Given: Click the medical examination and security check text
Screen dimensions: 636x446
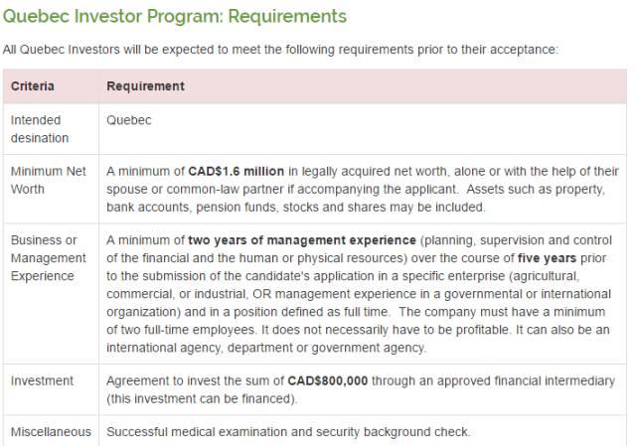Looking at the screenshot, I should [288, 432].
